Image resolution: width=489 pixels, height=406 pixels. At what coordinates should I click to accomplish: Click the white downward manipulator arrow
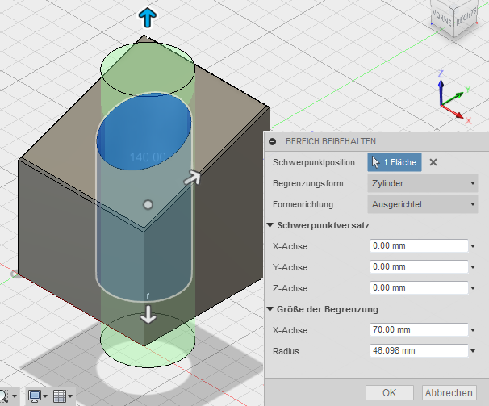click(148, 314)
